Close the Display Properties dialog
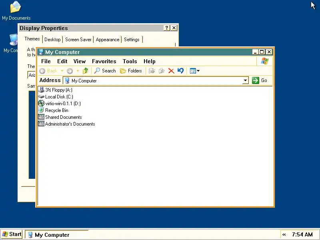The height and width of the screenshot is (240, 320). point(174,28)
